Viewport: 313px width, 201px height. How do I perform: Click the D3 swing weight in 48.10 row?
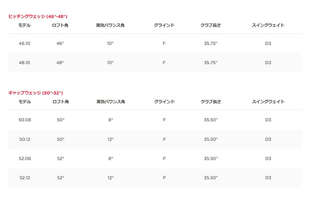[268, 63]
